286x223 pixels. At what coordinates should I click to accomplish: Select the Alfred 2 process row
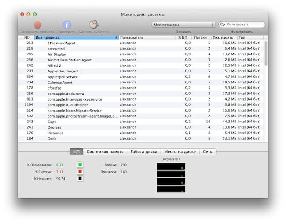click(141, 65)
